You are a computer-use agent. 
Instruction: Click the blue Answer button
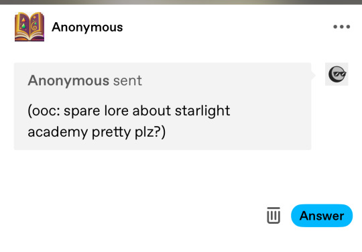tap(322, 216)
